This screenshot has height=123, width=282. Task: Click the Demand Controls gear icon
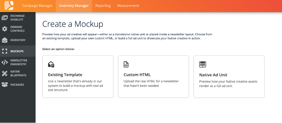click(x=5, y=29)
